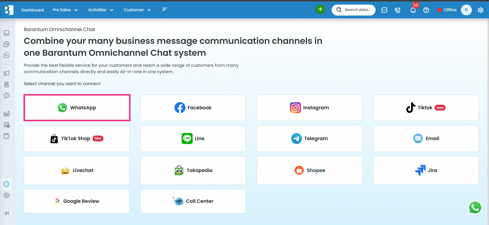Screen dimensions: 489x225
Task: Go to the Dashboard menu item
Action: [x=32, y=10]
